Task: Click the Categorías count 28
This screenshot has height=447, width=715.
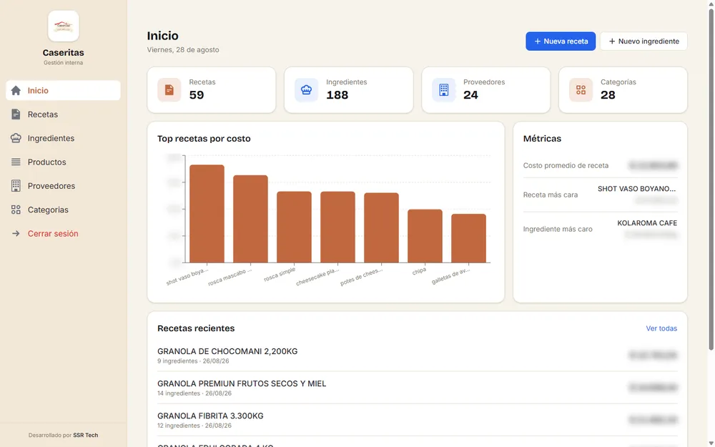Action: [x=608, y=95]
